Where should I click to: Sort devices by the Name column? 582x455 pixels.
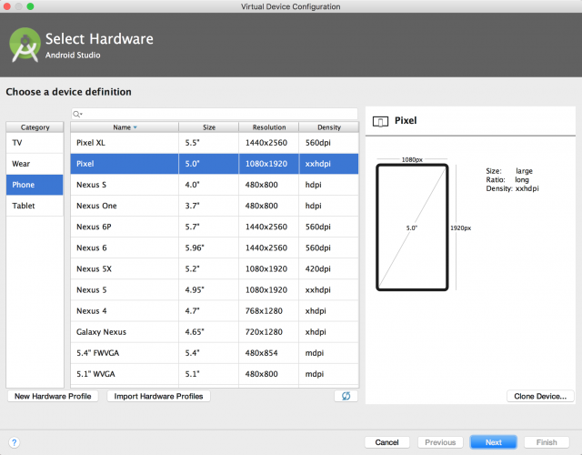pos(124,127)
